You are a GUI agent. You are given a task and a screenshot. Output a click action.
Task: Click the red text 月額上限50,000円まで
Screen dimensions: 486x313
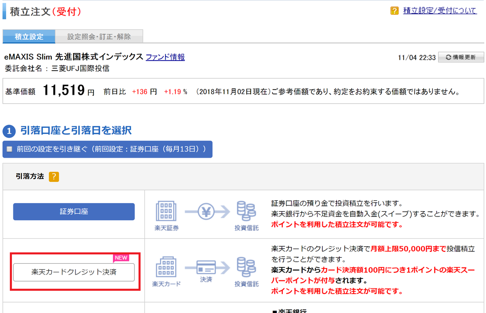408,249
